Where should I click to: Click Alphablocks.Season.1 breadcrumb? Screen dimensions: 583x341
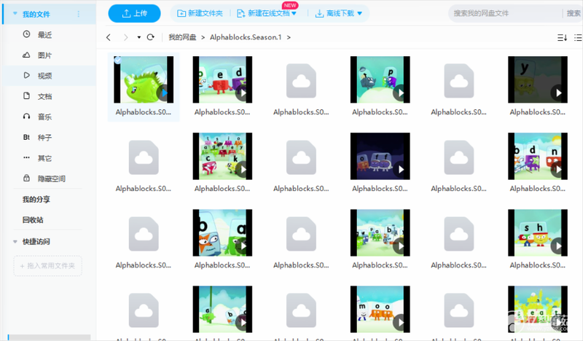coord(246,37)
